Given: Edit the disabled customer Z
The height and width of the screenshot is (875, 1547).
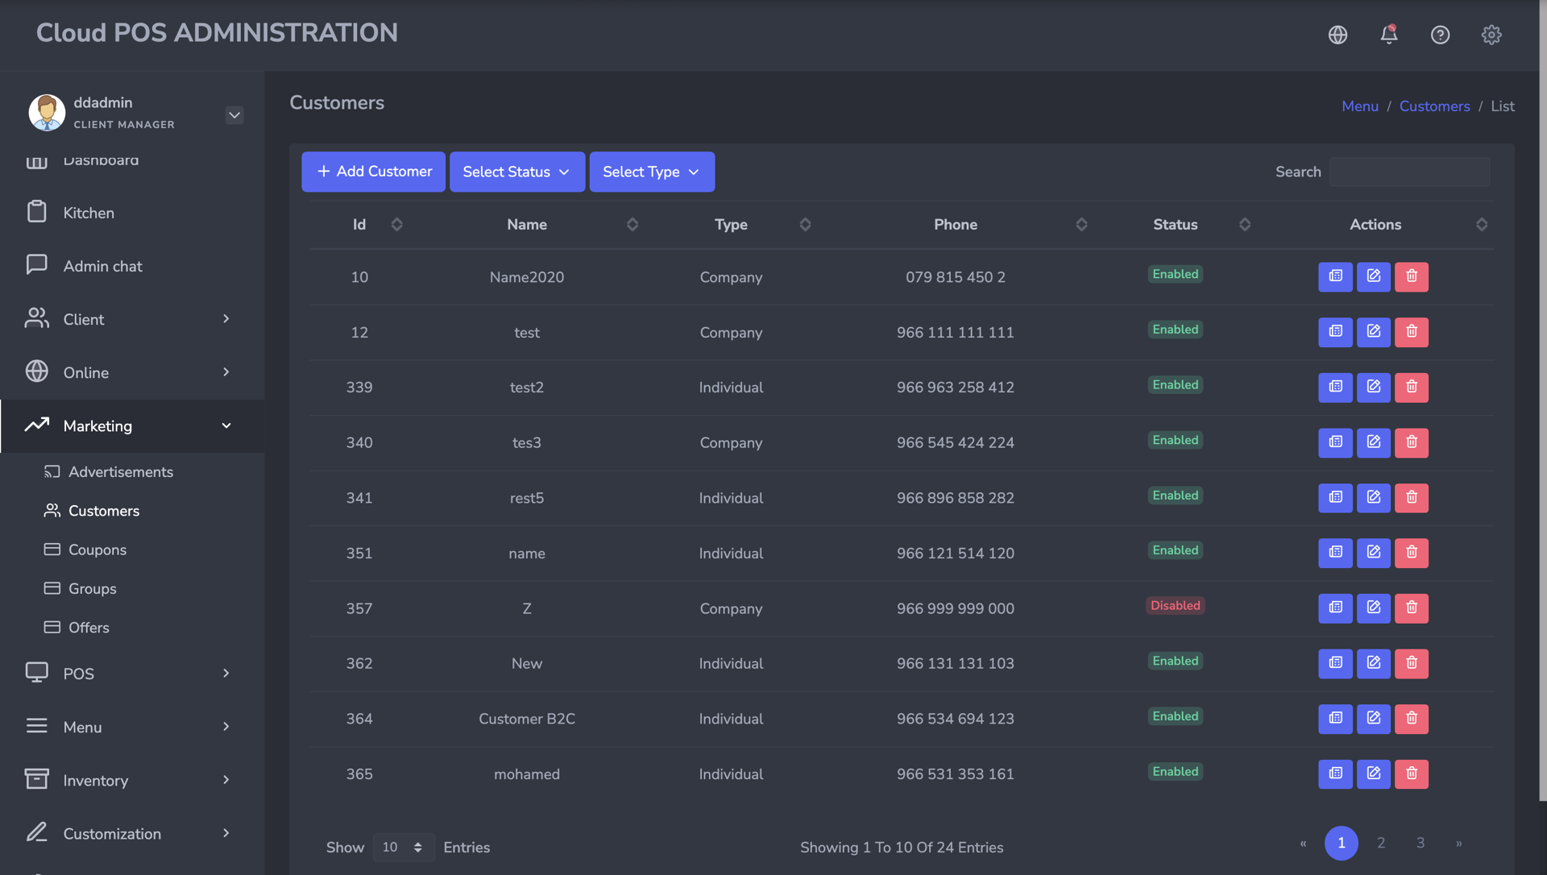Looking at the screenshot, I should click(x=1373, y=608).
